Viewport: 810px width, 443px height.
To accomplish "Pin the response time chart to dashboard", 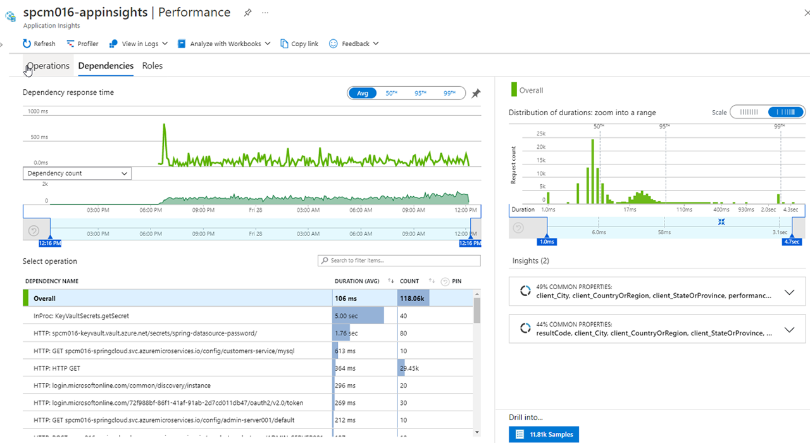I will pyautogui.click(x=476, y=93).
